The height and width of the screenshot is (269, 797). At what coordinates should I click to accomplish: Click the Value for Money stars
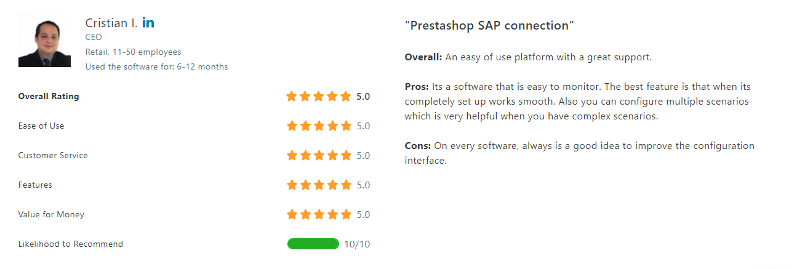click(x=319, y=215)
